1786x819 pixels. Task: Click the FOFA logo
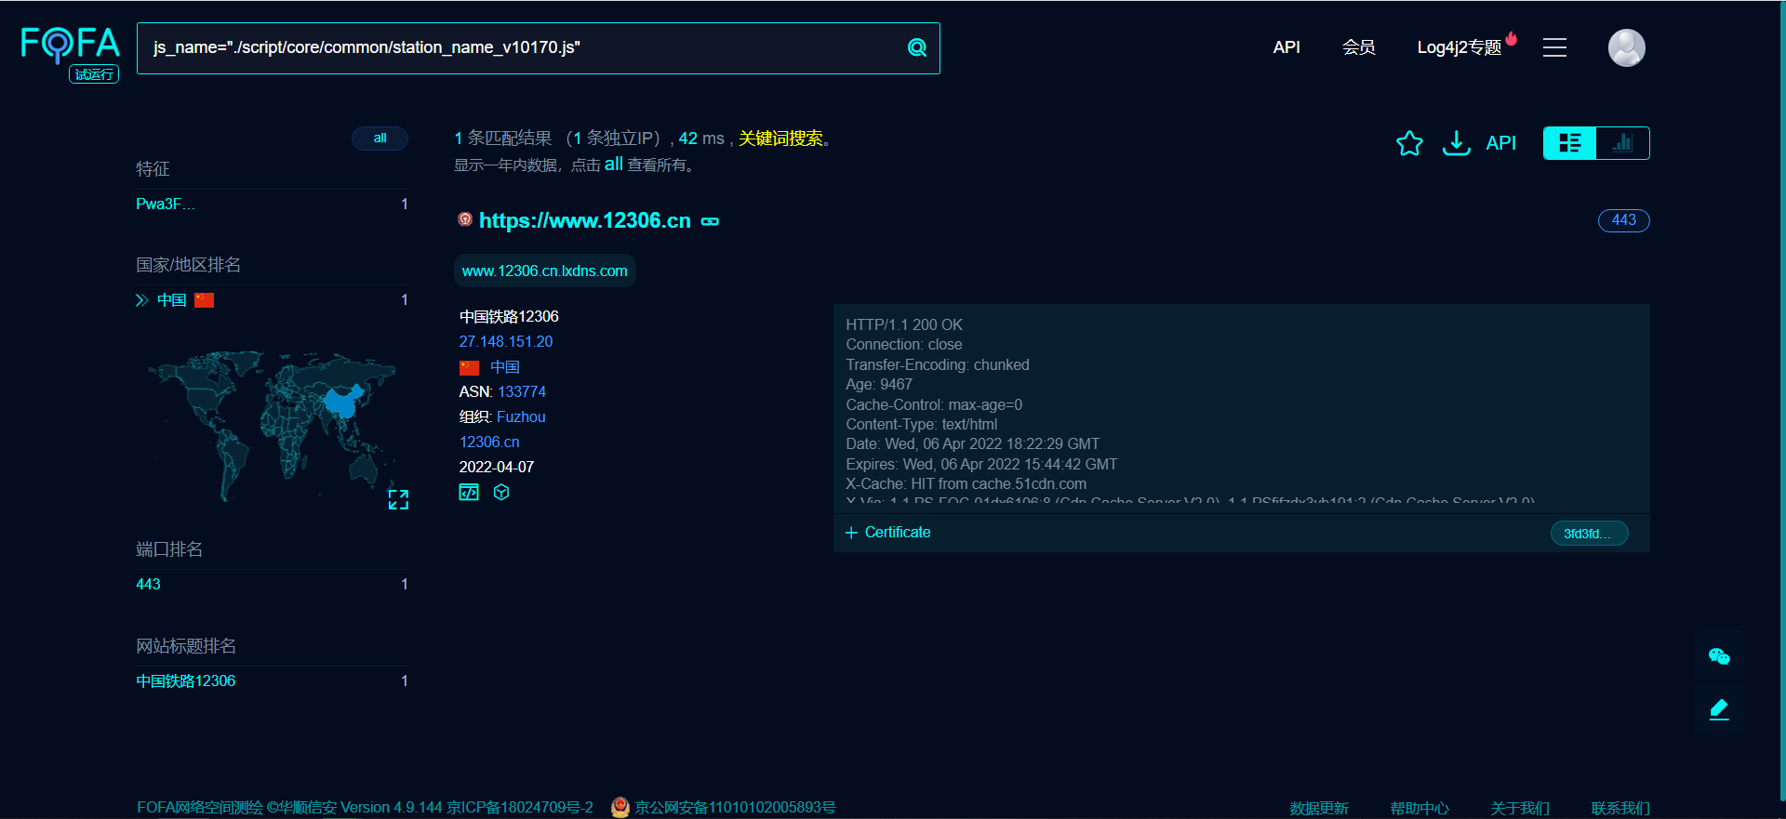coord(71,44)
